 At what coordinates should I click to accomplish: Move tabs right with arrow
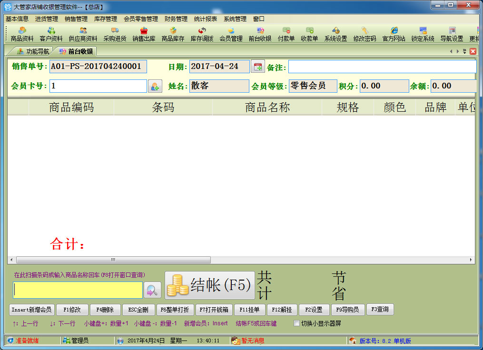coord(458,51)
